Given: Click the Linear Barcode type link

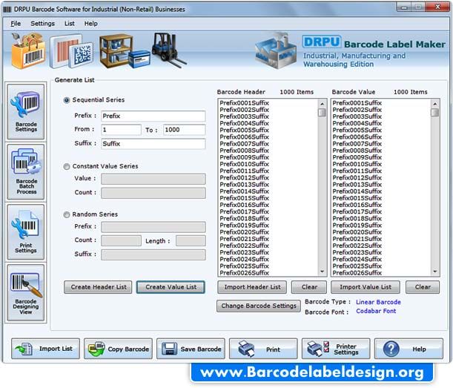Looking at the screenshot, I should click(378, 302).
